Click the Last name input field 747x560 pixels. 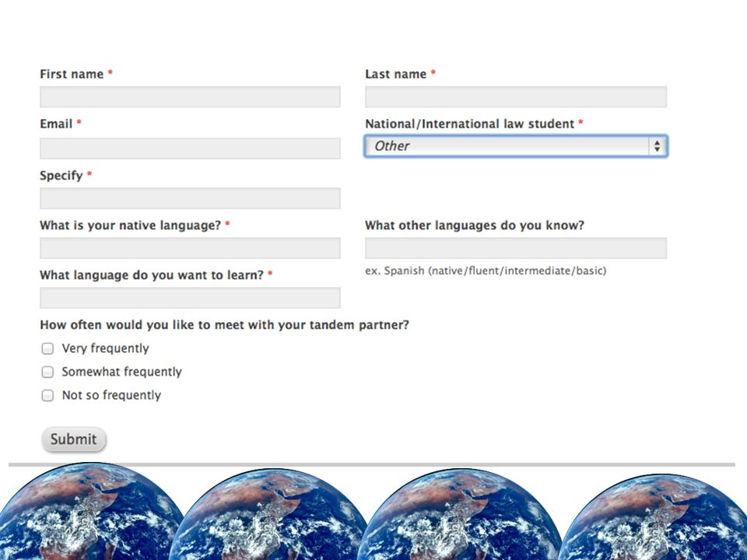[x=515, y=96]
